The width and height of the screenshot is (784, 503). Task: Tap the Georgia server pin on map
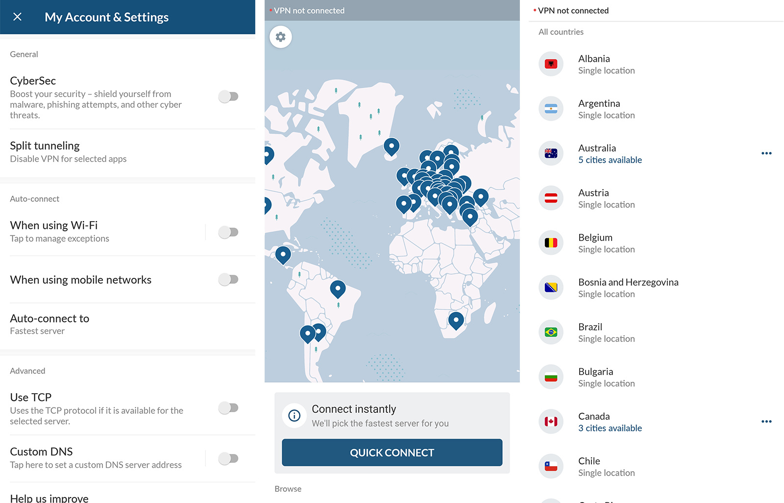[481, 198]
